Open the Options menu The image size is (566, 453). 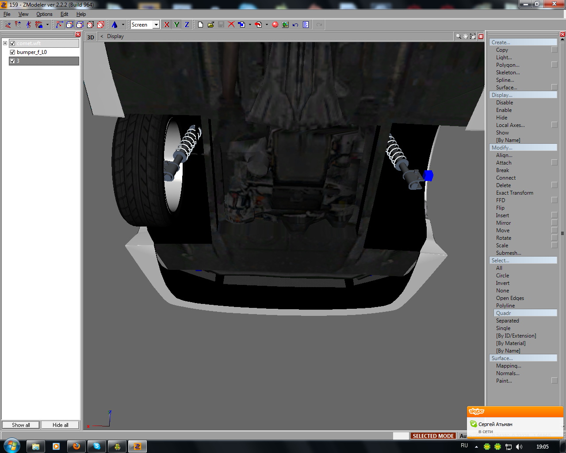pyautogui.click(x=44, y=14)
